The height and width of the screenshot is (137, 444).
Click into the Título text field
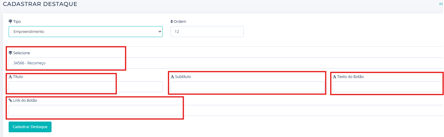point(85,87)
